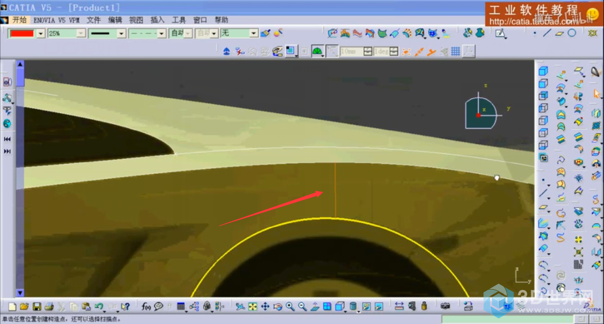
Task: Click the Print icon in bottom toolbar
Action: 49,306
